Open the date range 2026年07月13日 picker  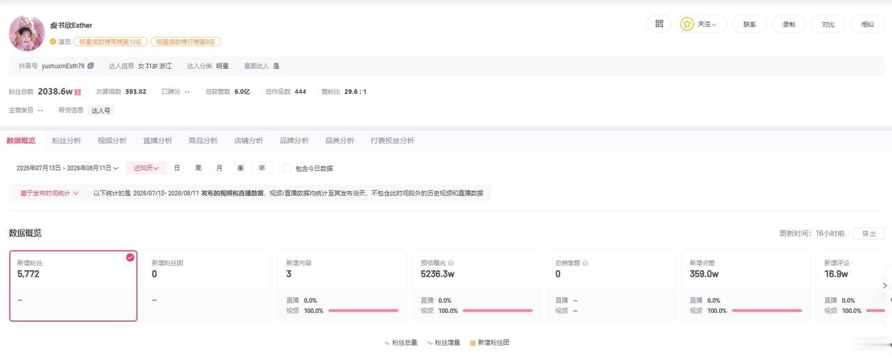pyautogui.click(x=67, y=168)
